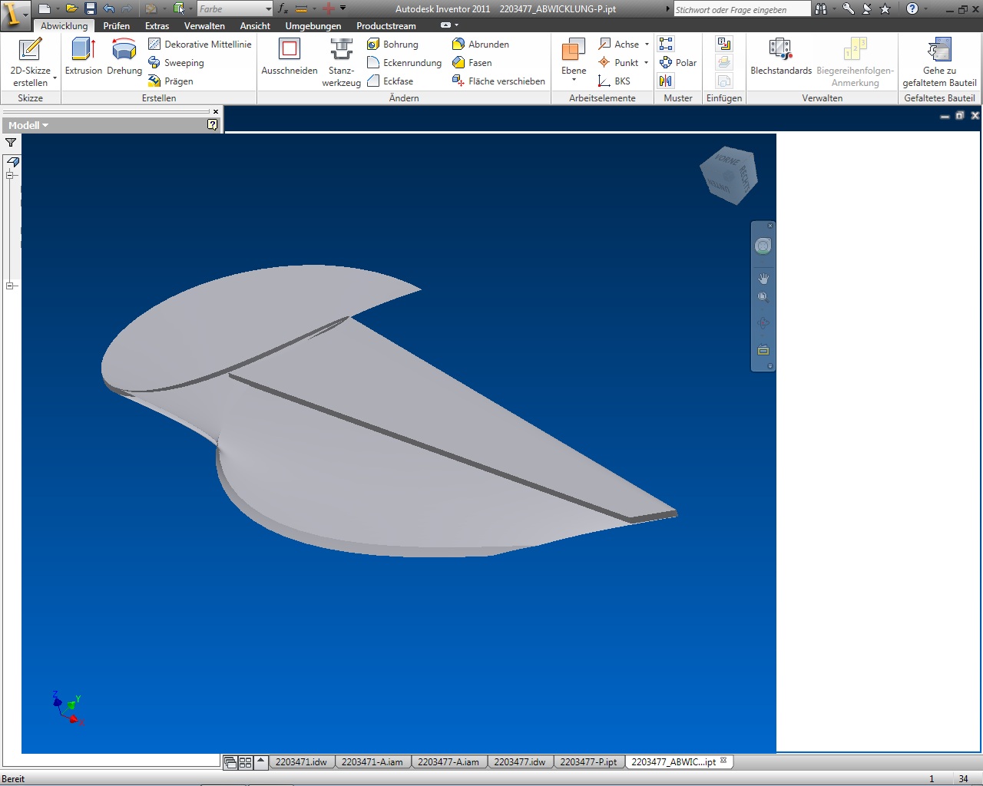Viewport: 983px width, 786px height.
Task: Activate the zoom tool in navigation bar
Action: pos(763,297)
